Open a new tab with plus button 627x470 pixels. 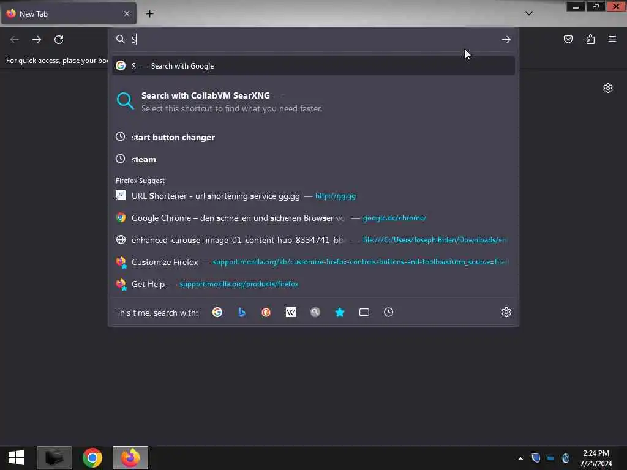pyautogui.click(x=149, y=13)
